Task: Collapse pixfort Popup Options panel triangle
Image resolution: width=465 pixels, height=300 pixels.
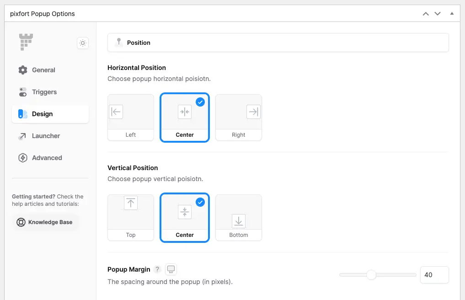Action: (x=452, y=13)
